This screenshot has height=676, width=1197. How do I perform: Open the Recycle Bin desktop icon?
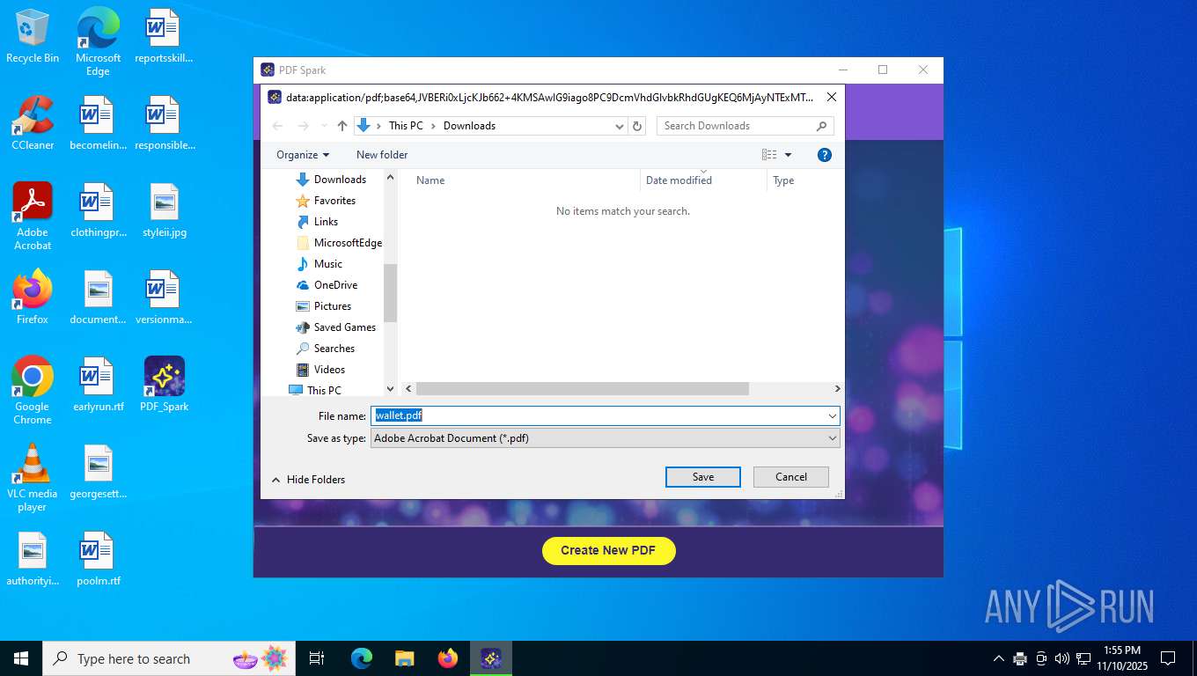(x=33, y=36)
